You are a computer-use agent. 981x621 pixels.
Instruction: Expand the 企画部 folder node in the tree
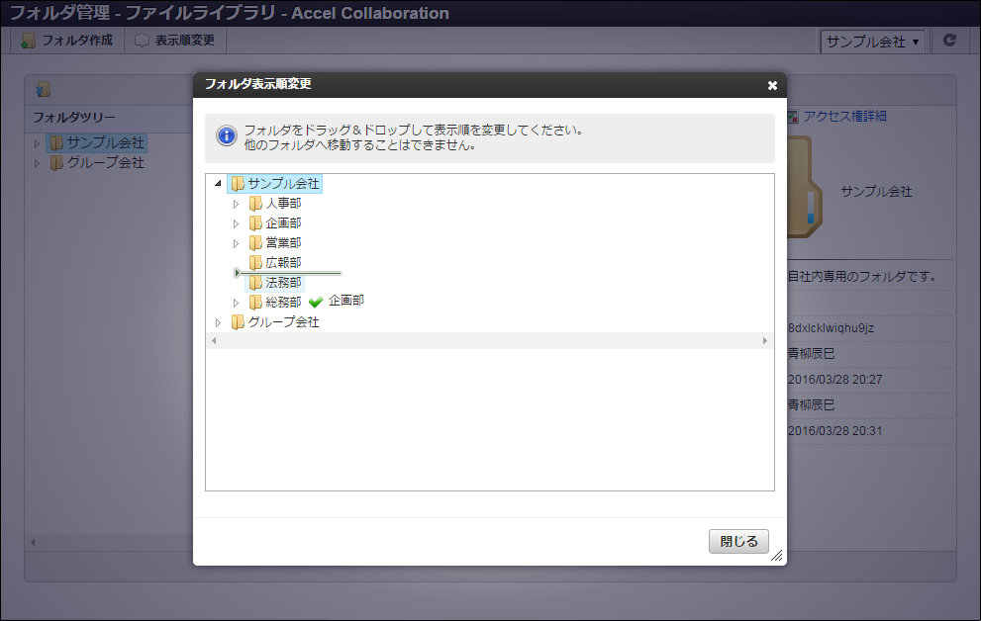pyautogui.click(x=236, y=223)
